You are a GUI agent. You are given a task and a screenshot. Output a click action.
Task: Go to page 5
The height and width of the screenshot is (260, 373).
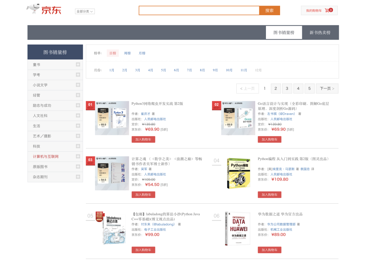point(309,88)
